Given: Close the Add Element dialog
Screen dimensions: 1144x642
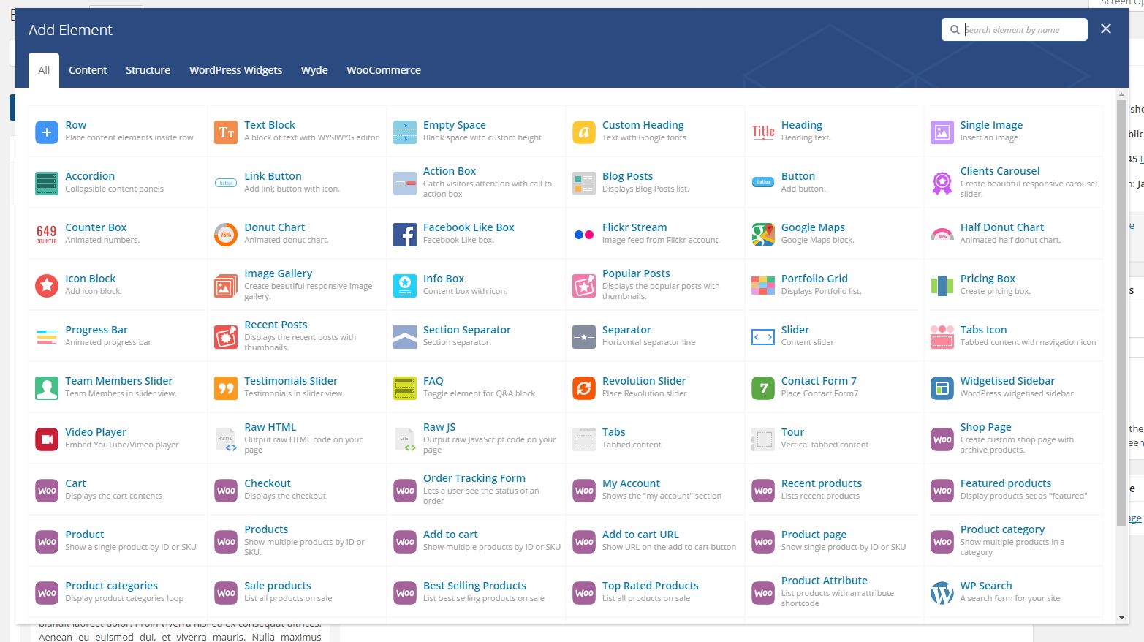Looking at the screenshot, I should [x=1106, y=29].
